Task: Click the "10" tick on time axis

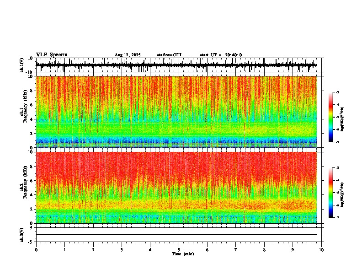Action: point(321,250)
